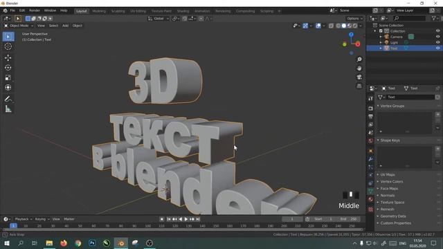Open the viewport Add menu
This screenshot has width=443, height=249.
coord(65,26)
